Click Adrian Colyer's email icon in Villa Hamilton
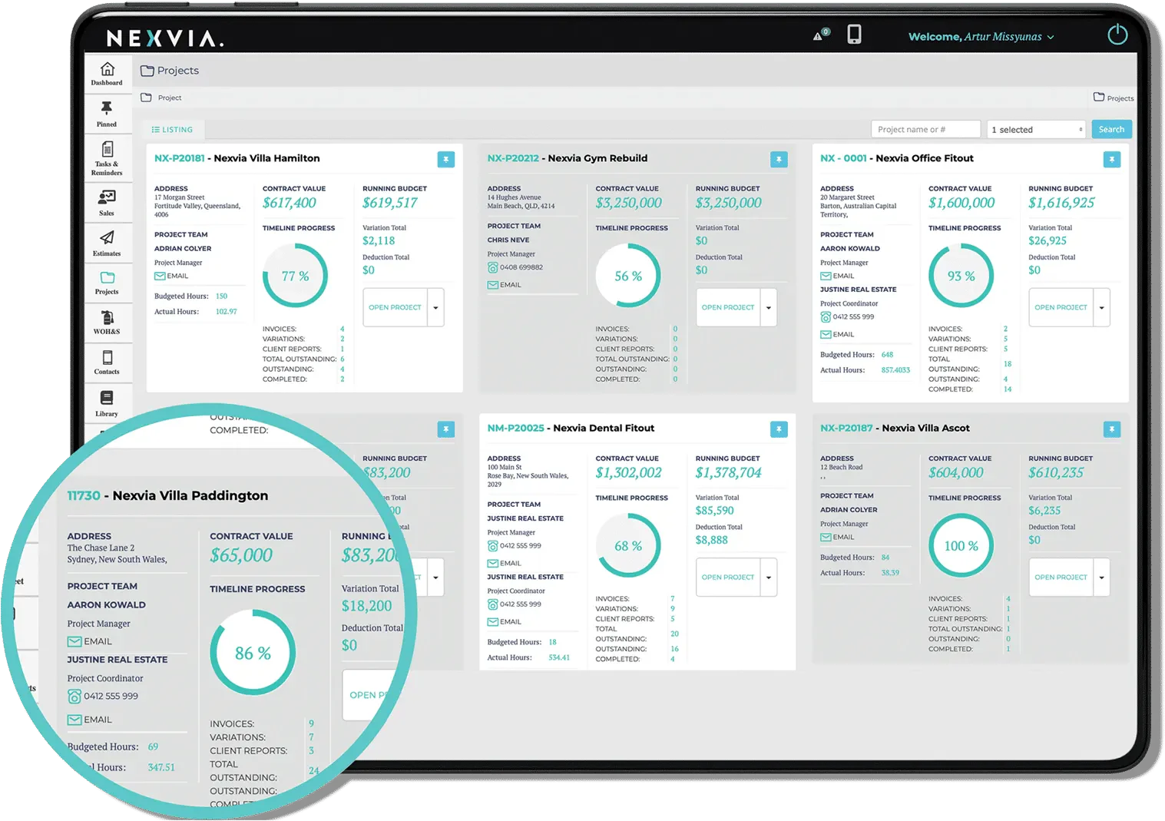This screenshot has height=821, width=1165. click(160, 276)
